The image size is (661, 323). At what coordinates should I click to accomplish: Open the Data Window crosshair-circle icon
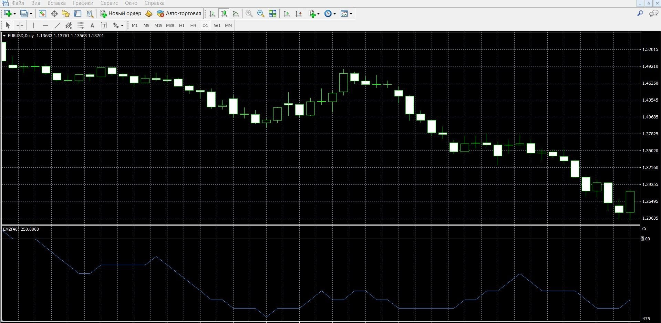54,13
